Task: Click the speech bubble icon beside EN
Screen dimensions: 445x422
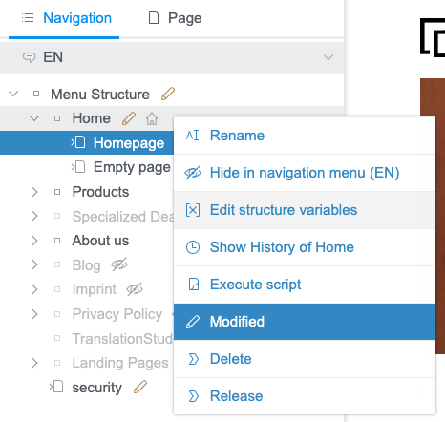Action: coord(29,57)
